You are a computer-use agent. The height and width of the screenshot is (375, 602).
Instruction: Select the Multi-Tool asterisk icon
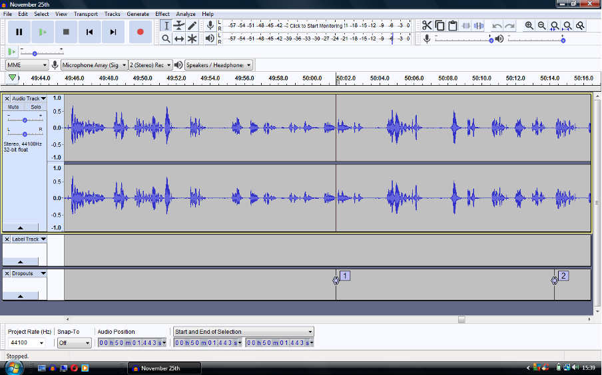point(192,39)
